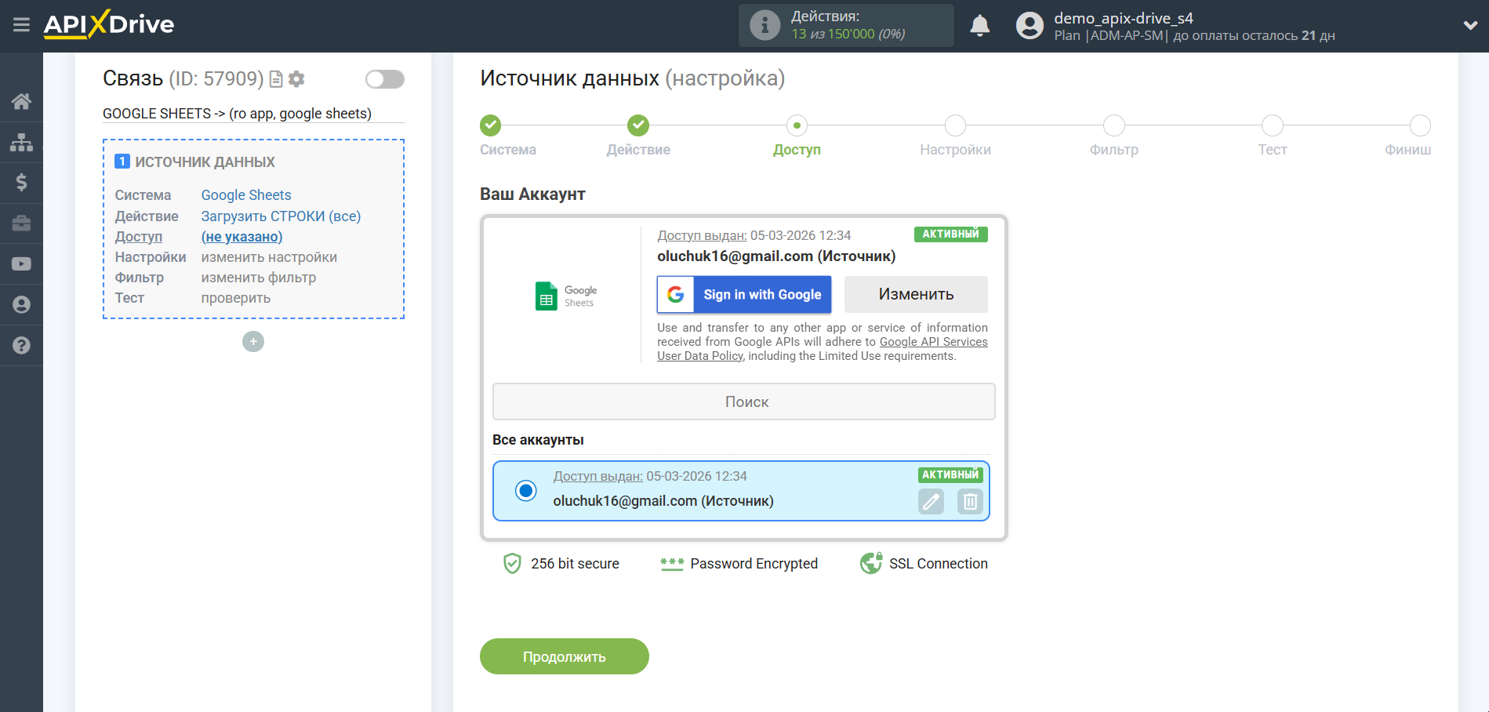Toggle the connection on/off switch
Screen dimensions: 1489x712
click(x=385, y=79)
